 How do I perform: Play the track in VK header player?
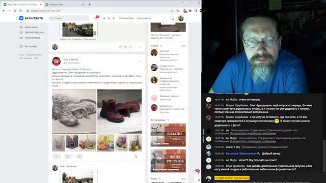click(x=108, y=18)
